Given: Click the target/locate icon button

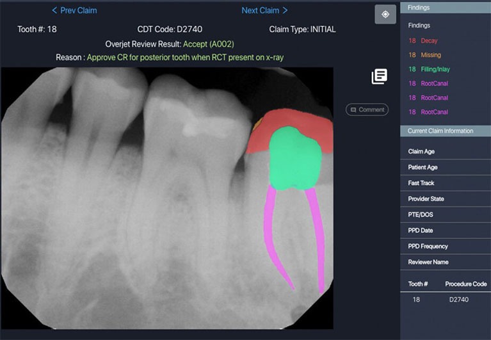Looking at the screenshot, I should tap(385, 14).
